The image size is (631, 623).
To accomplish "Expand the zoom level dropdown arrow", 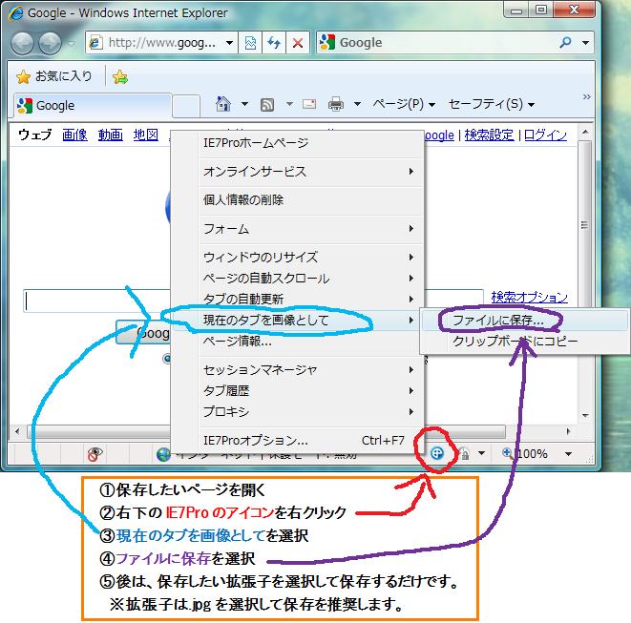I will [568, 454].
